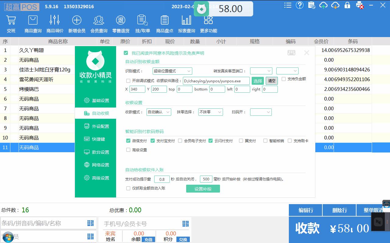Screen dimensions: 390x243
Task: Click the help question mark icon
Action: tap(300, 5)
